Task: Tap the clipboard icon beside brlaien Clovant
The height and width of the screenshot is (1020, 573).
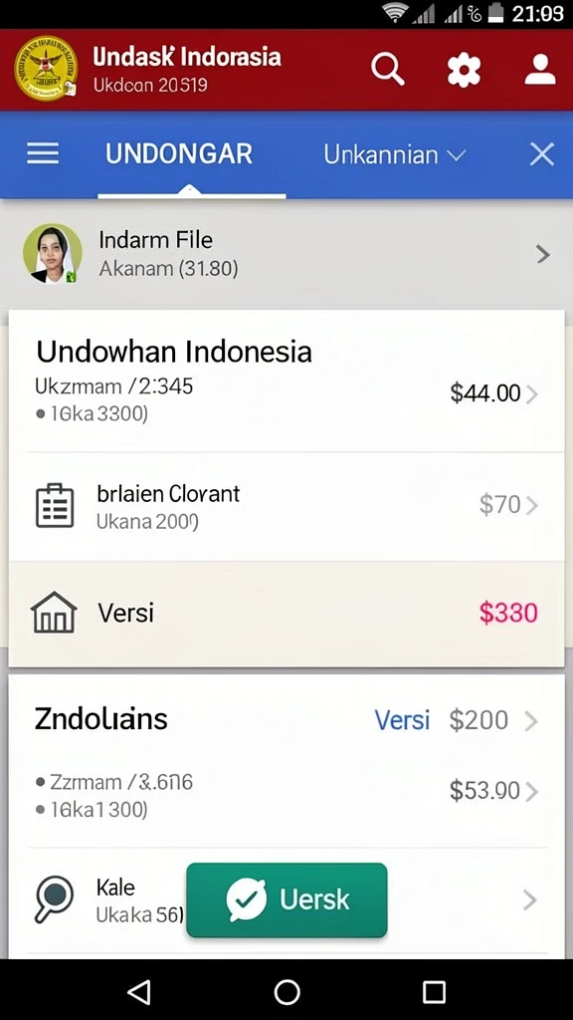Action: (55, 505)
